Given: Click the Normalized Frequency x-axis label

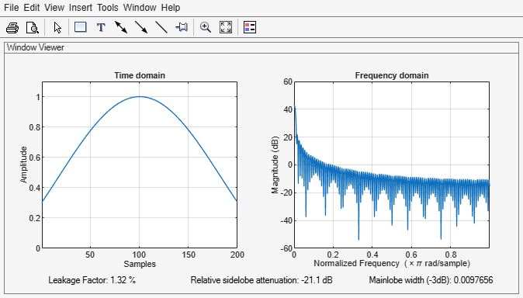Looking at the screenshot, I should 392,264.
